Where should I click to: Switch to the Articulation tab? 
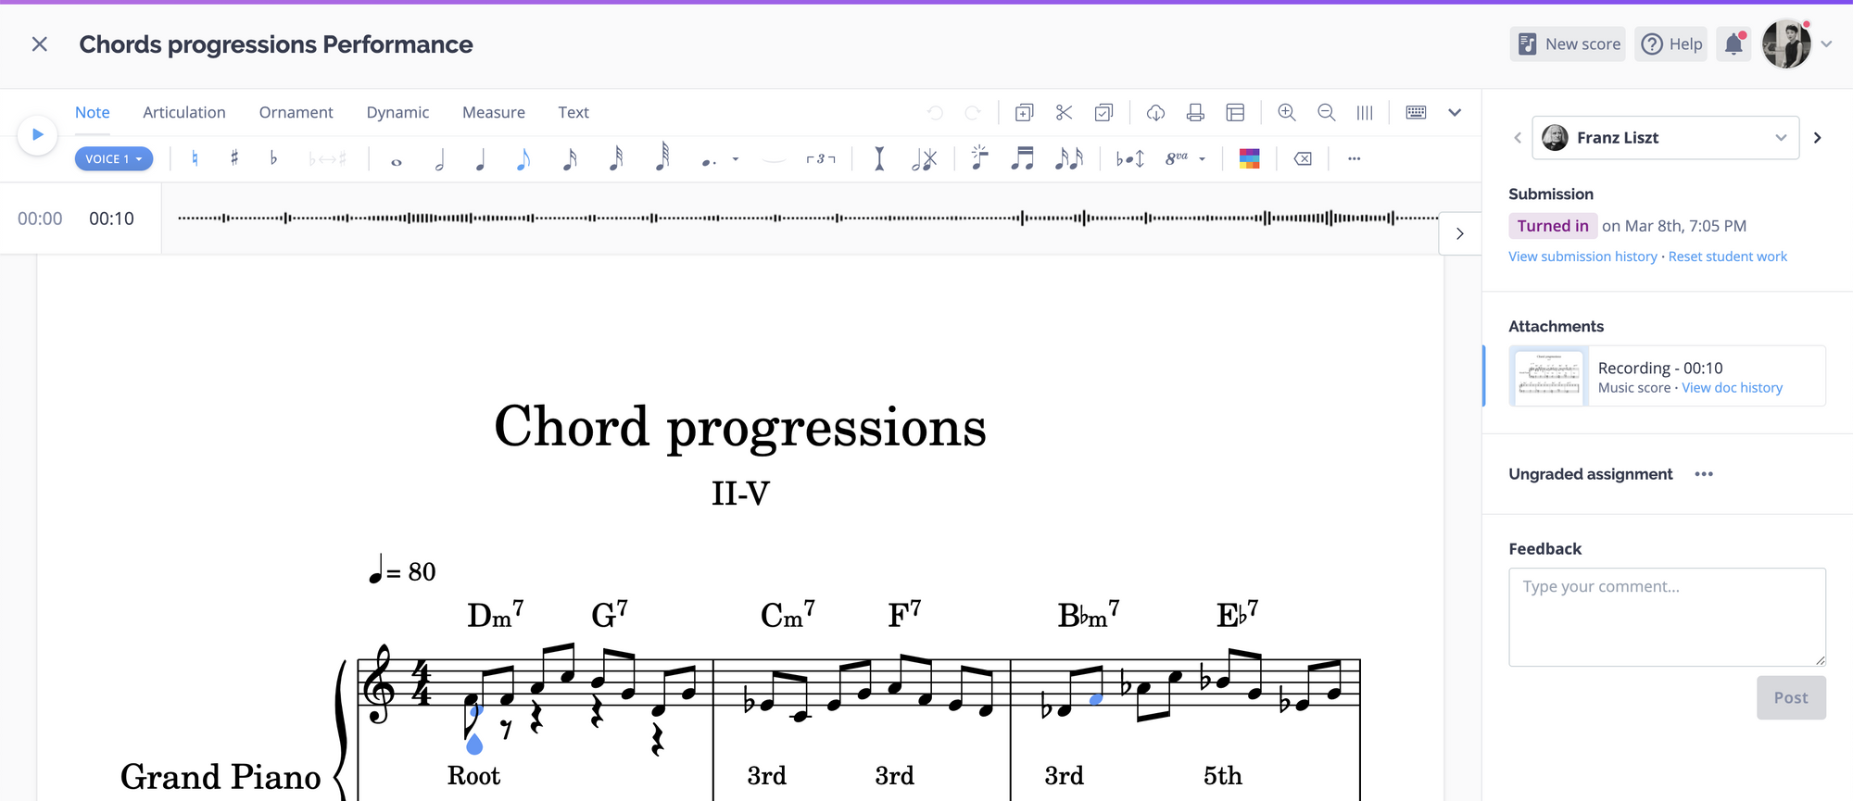184,112
